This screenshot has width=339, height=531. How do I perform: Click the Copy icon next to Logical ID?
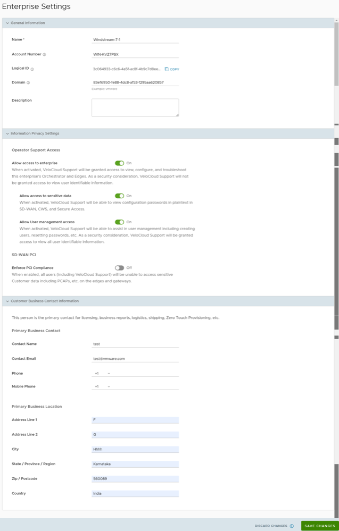tap(167, 69)
